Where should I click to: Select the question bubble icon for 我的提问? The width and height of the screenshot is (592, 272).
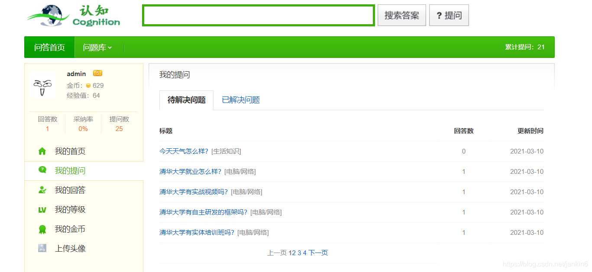(x=42, y=170)
